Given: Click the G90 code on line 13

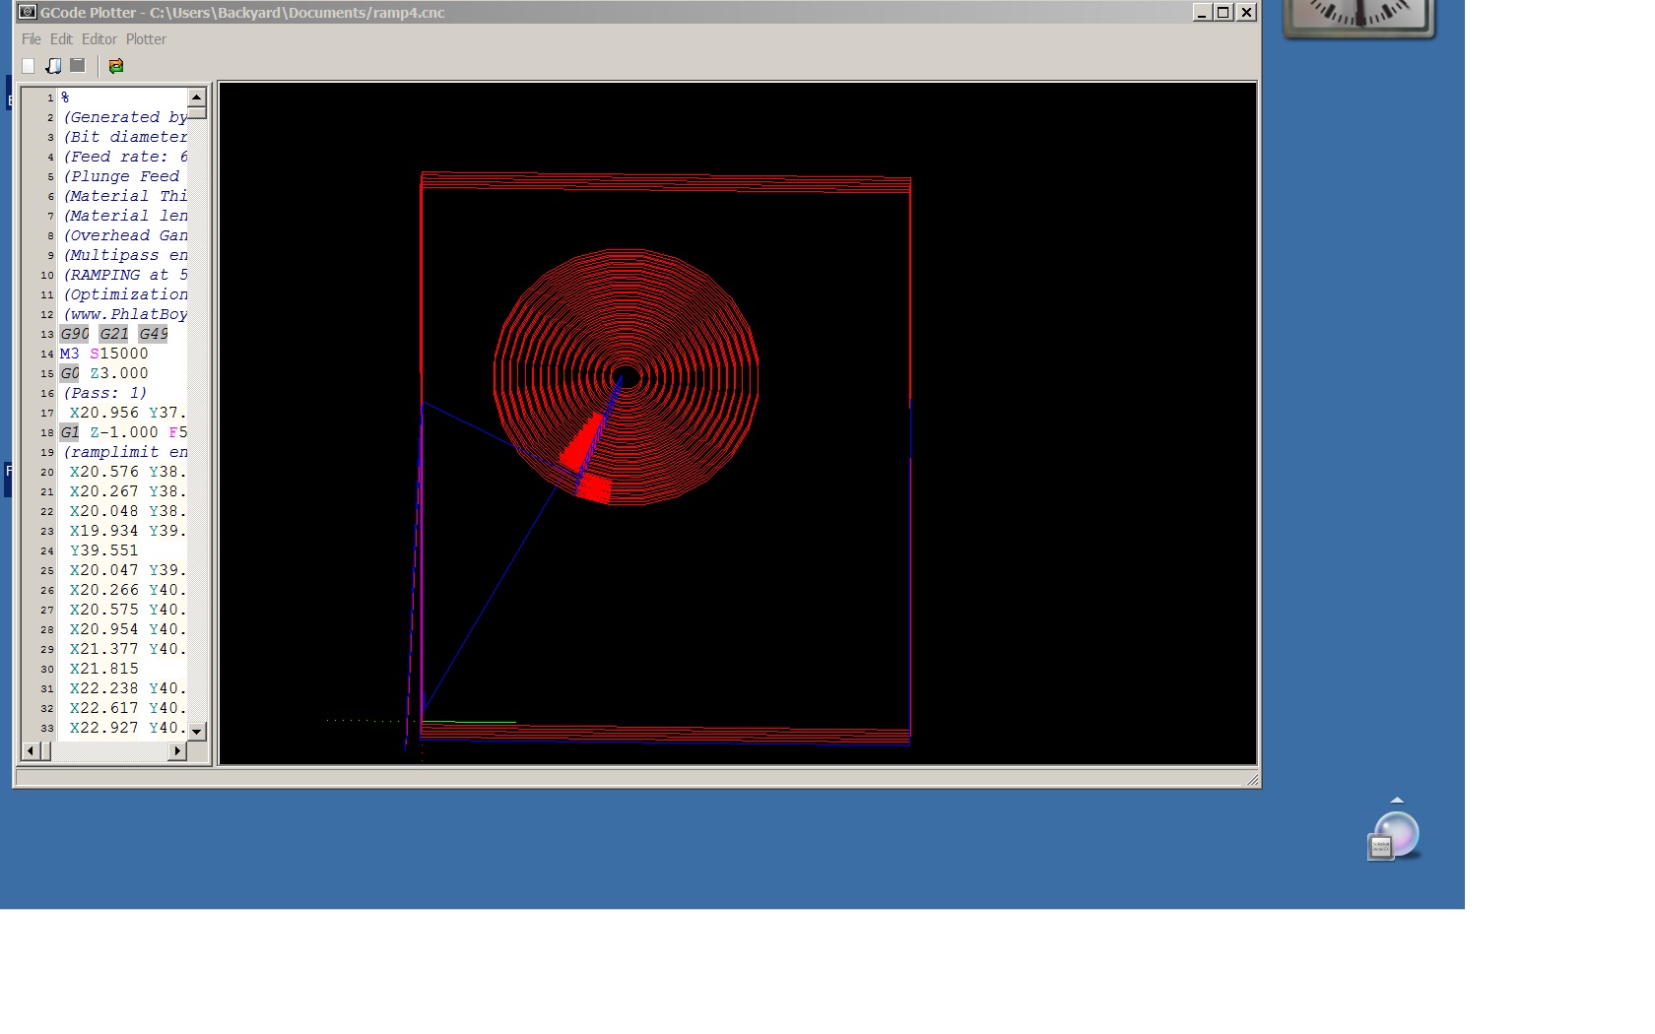Looking at the screenshot, I should coord(75,334).
